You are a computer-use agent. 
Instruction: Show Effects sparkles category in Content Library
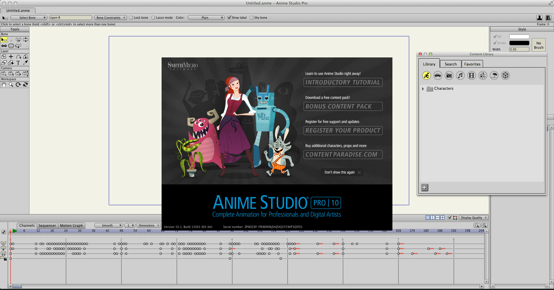[x=483, y=76]
